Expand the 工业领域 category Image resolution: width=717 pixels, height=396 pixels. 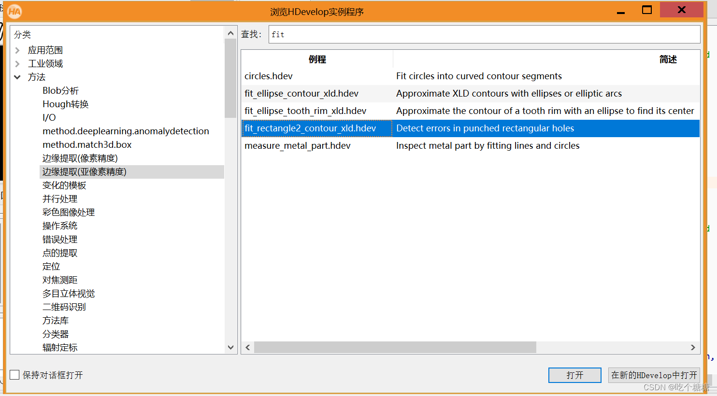17,64
